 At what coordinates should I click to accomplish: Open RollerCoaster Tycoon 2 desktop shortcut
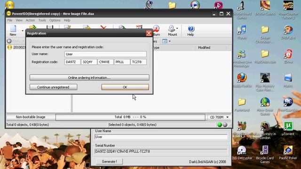[288, 10]
